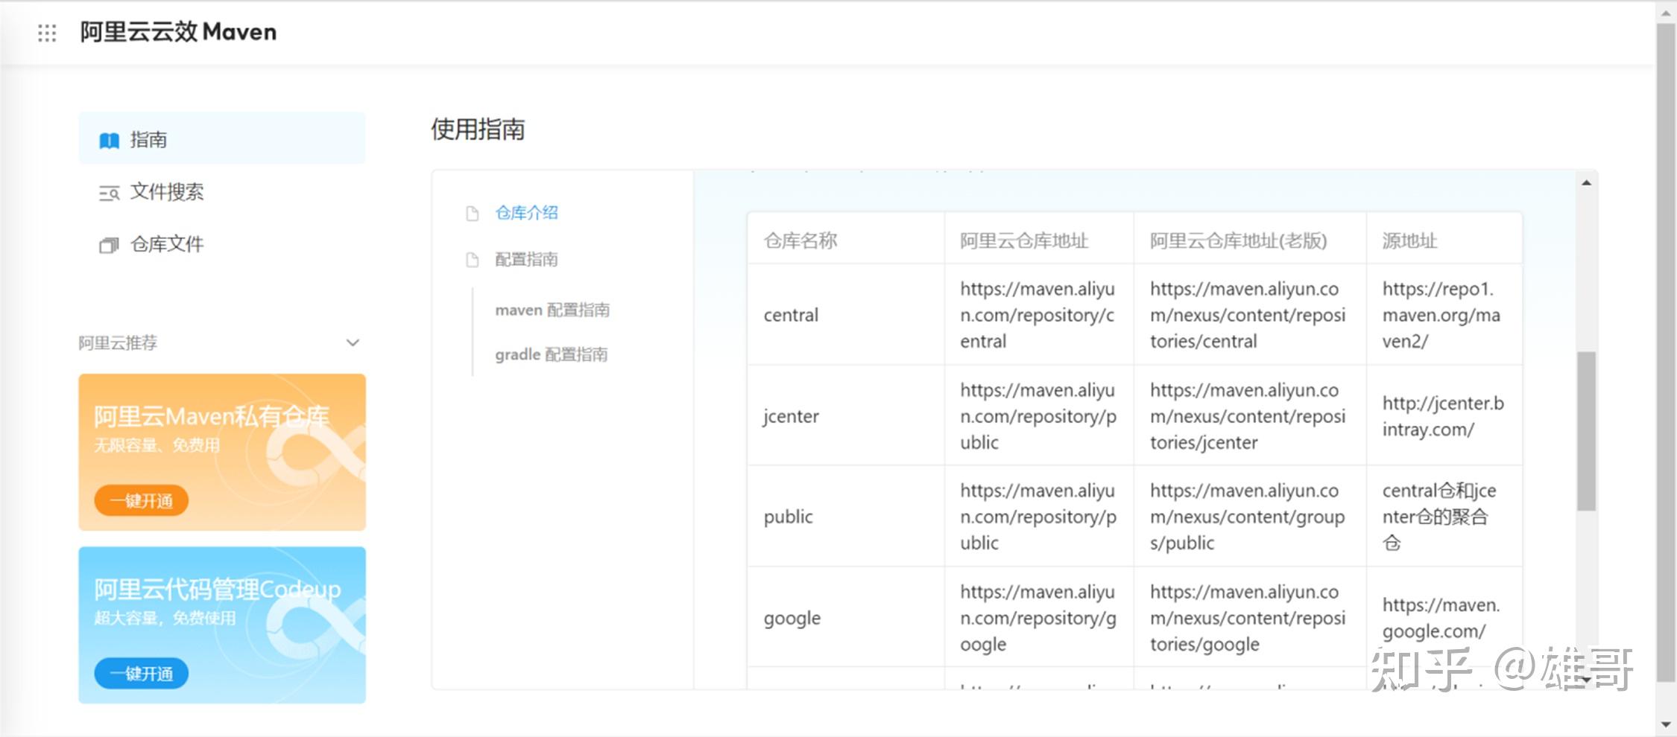Screen dimensions: 1677x737
Task: Click the repo1.maven.org/maven2 source URL
Action: (x=1441, y=315)
